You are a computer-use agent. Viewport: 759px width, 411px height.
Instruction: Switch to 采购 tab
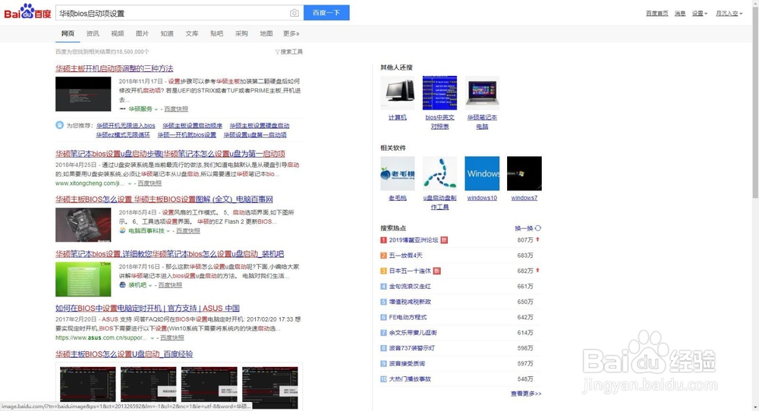point(241,33)
